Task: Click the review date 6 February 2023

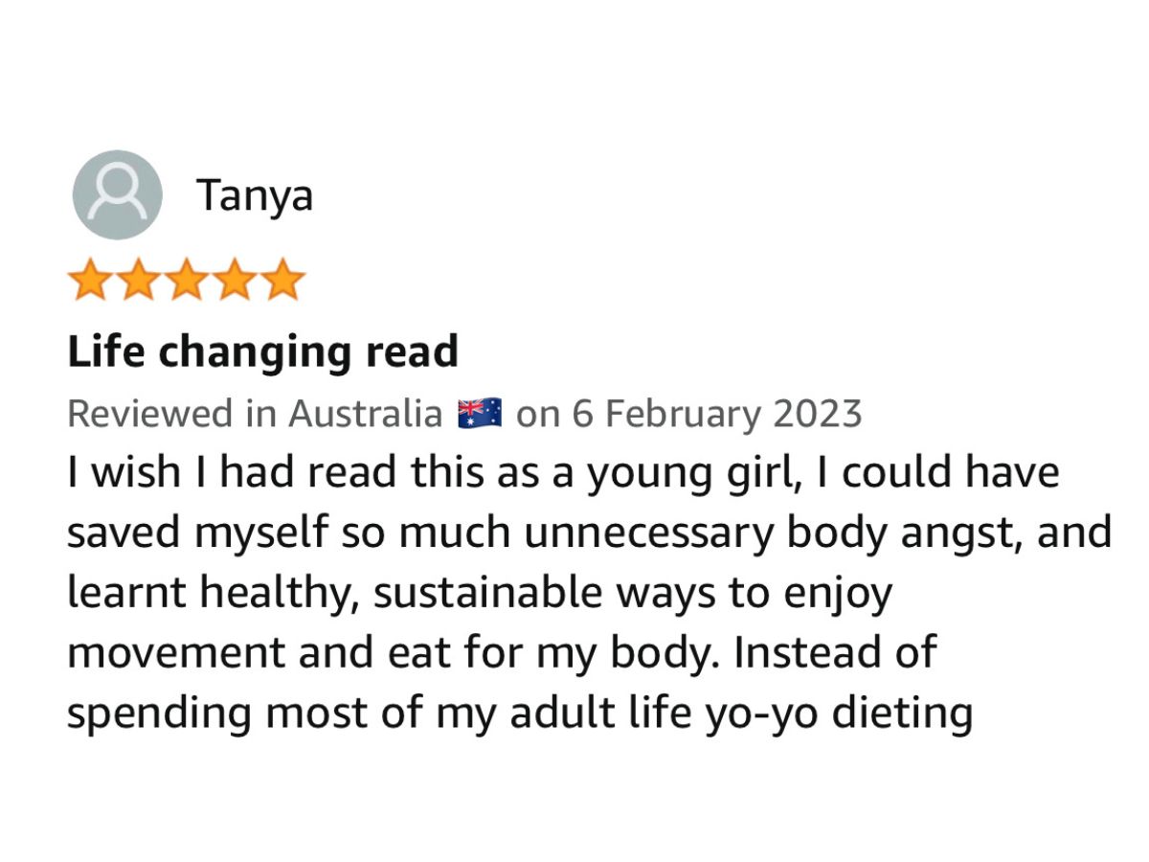Action: [x=716, y=414]
